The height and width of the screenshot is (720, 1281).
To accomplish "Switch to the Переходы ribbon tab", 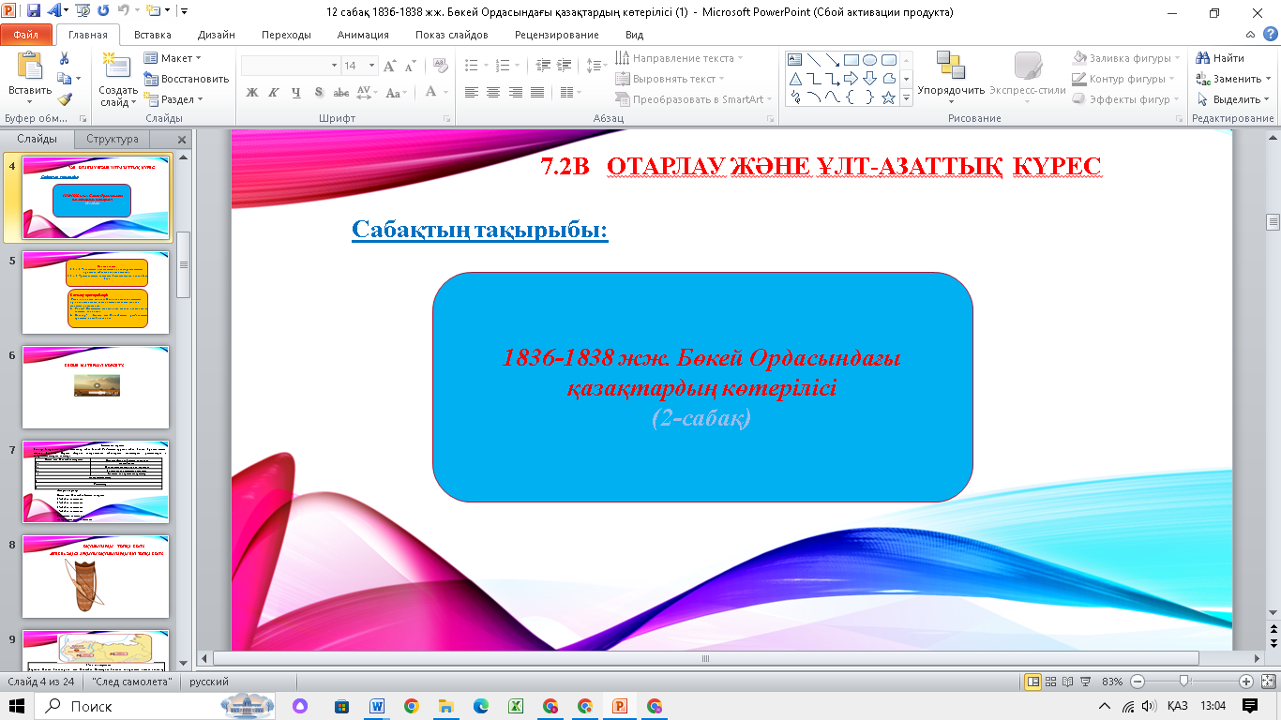I will click(x=287, y=35).
